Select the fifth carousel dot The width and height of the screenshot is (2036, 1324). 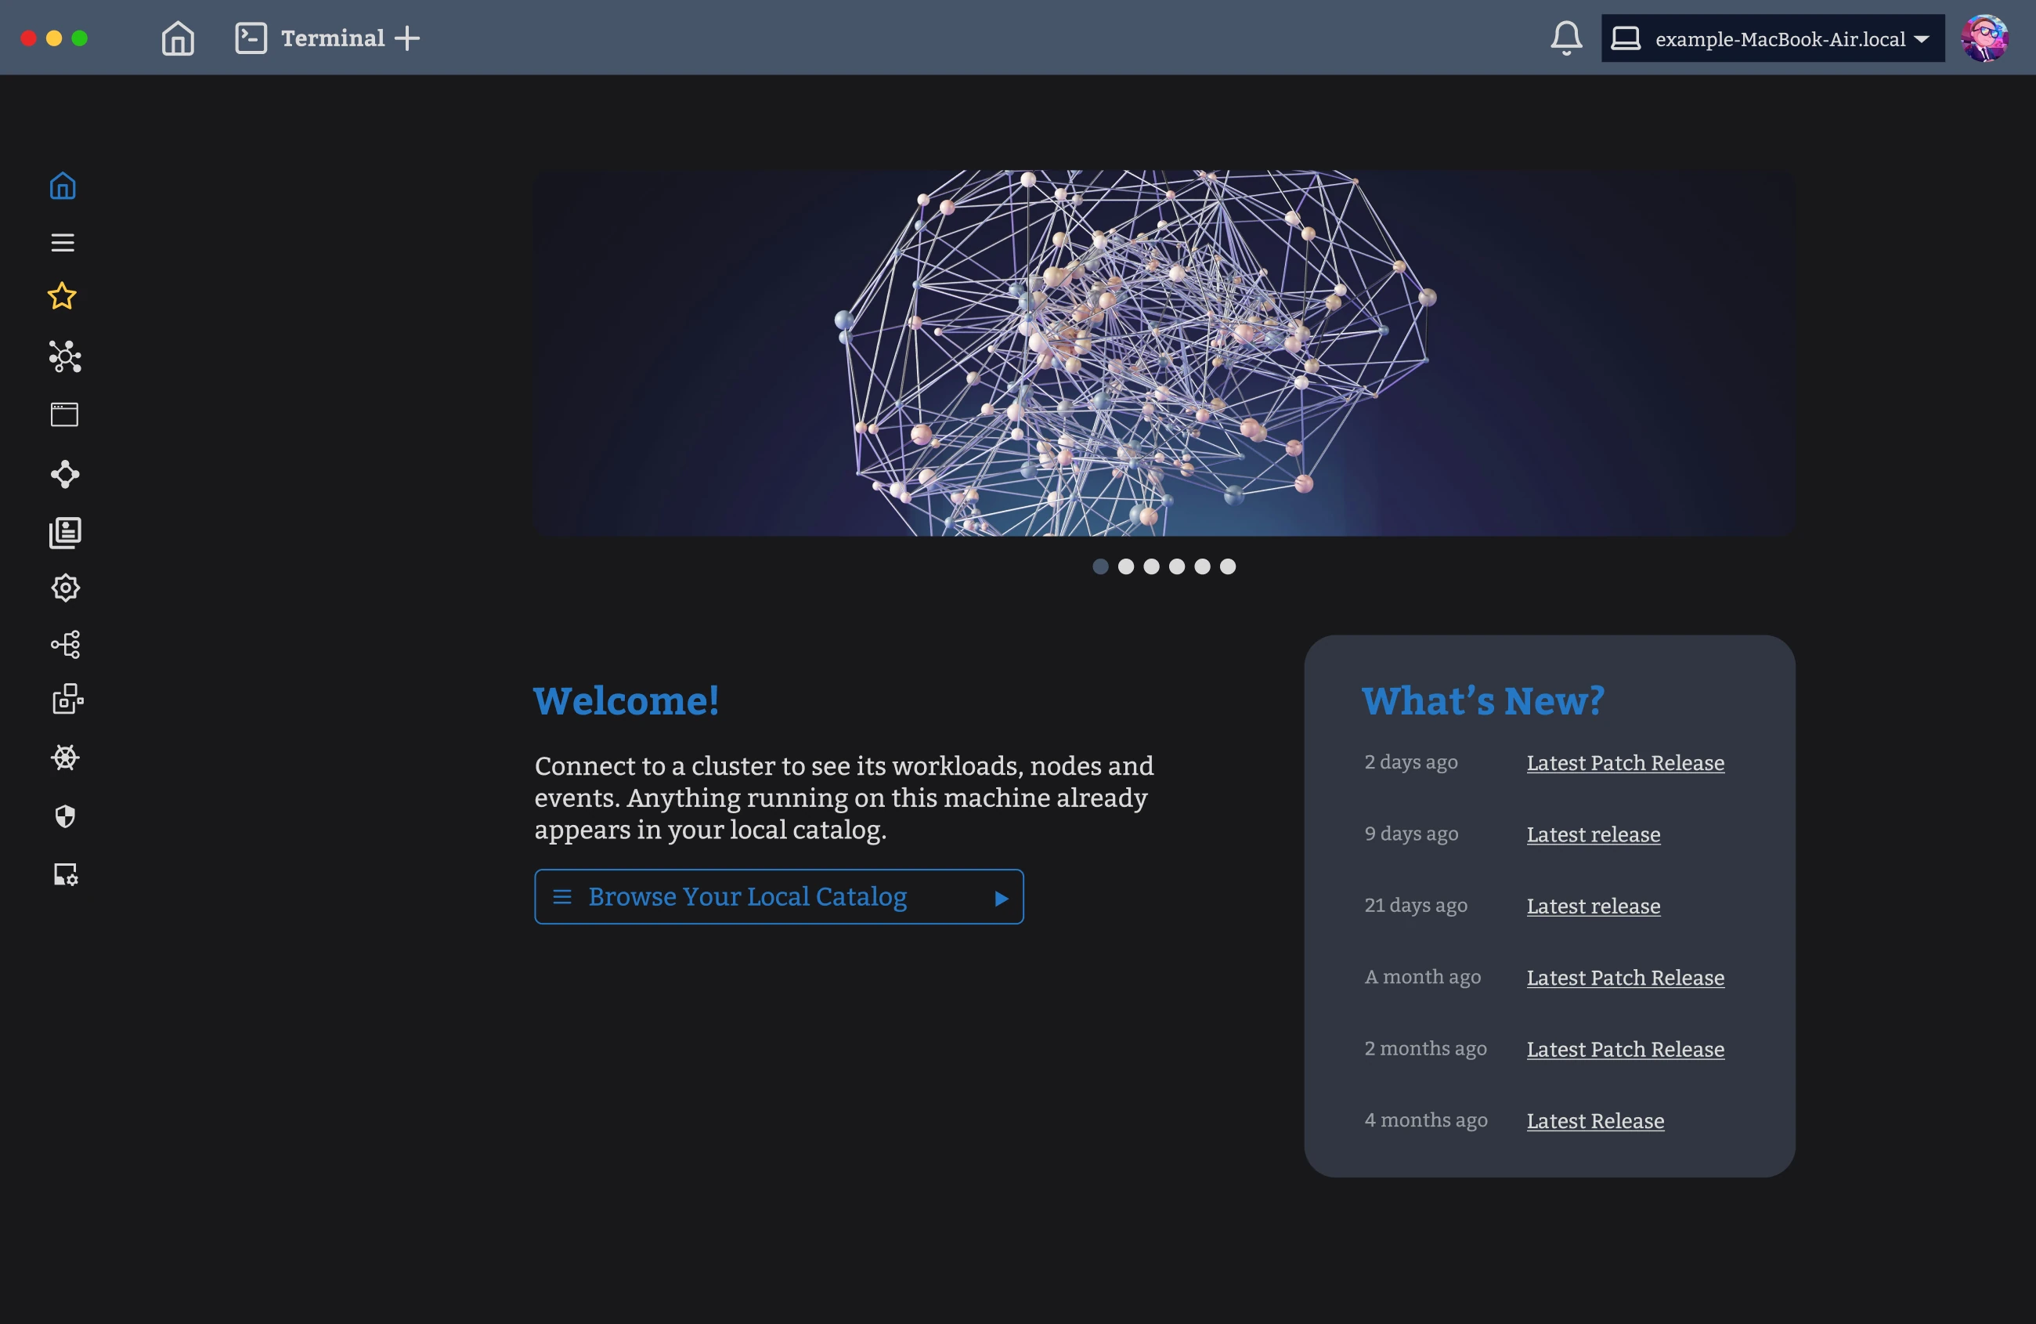click(1202, 566)
